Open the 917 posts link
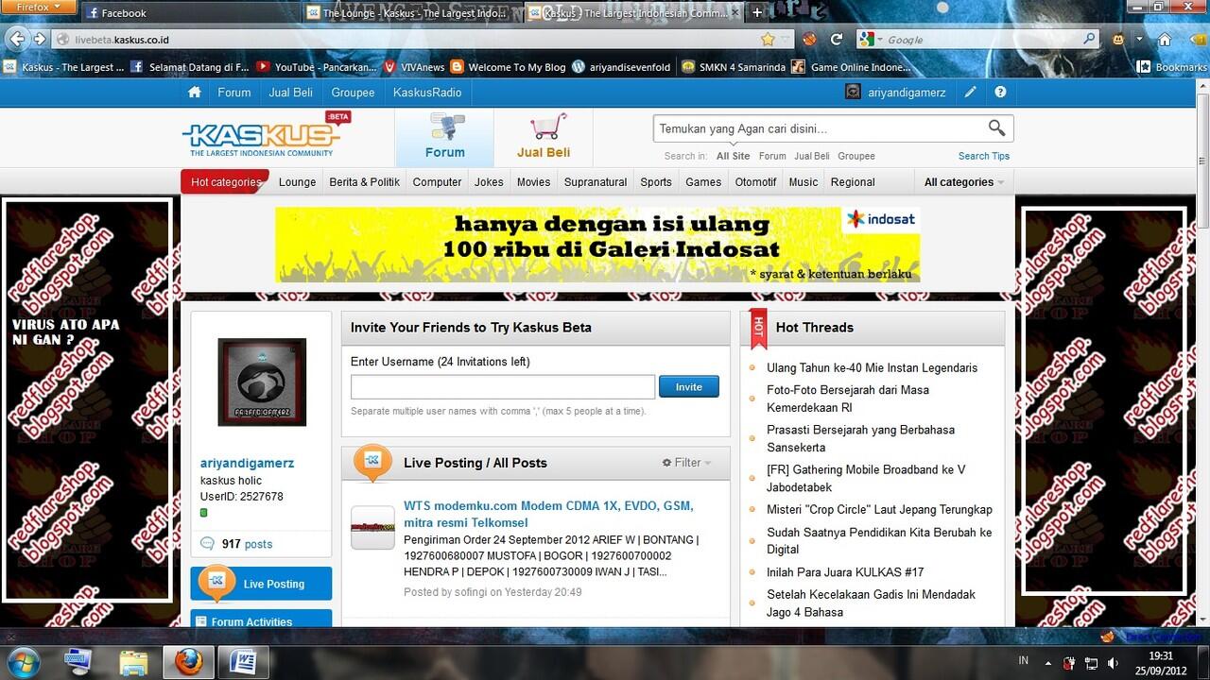 (x=247, y=544)
